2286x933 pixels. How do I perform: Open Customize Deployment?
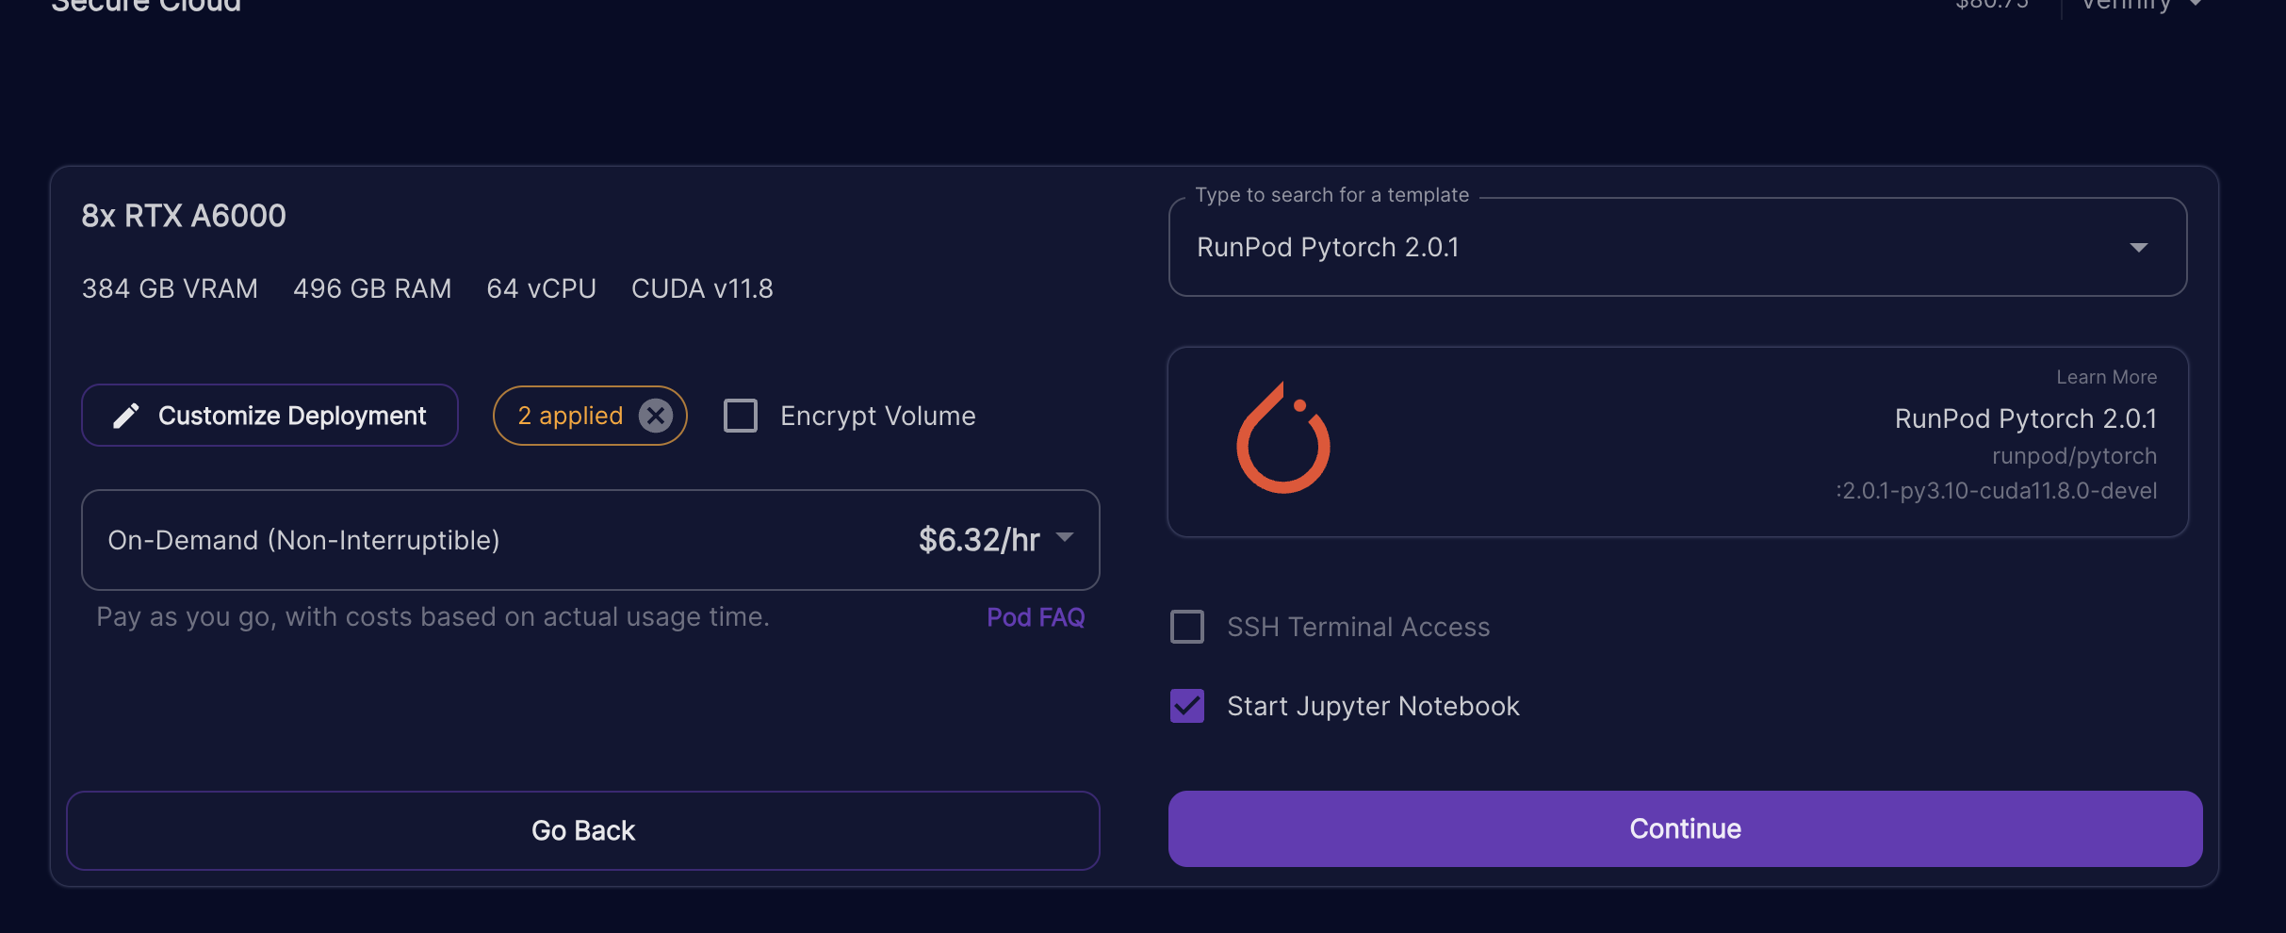[x=269, y=416]
